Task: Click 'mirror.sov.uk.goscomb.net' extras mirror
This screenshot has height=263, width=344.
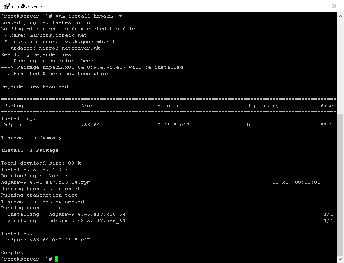Action: point(76,42)
